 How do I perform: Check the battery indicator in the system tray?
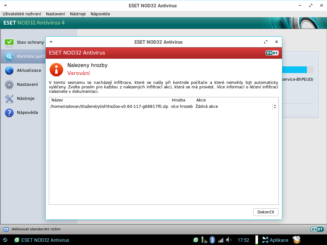204,240
